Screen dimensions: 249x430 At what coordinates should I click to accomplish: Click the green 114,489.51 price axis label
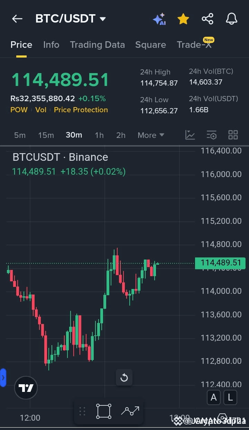220,263
